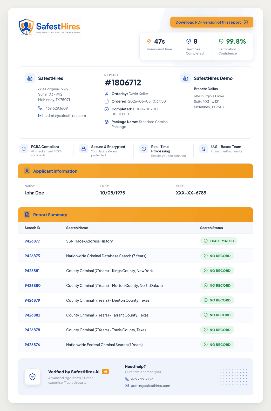The width and height of the screenshot is (271, 411).
Task: Click the lightning bolt Turnaround Time icon
Action: 149,41
